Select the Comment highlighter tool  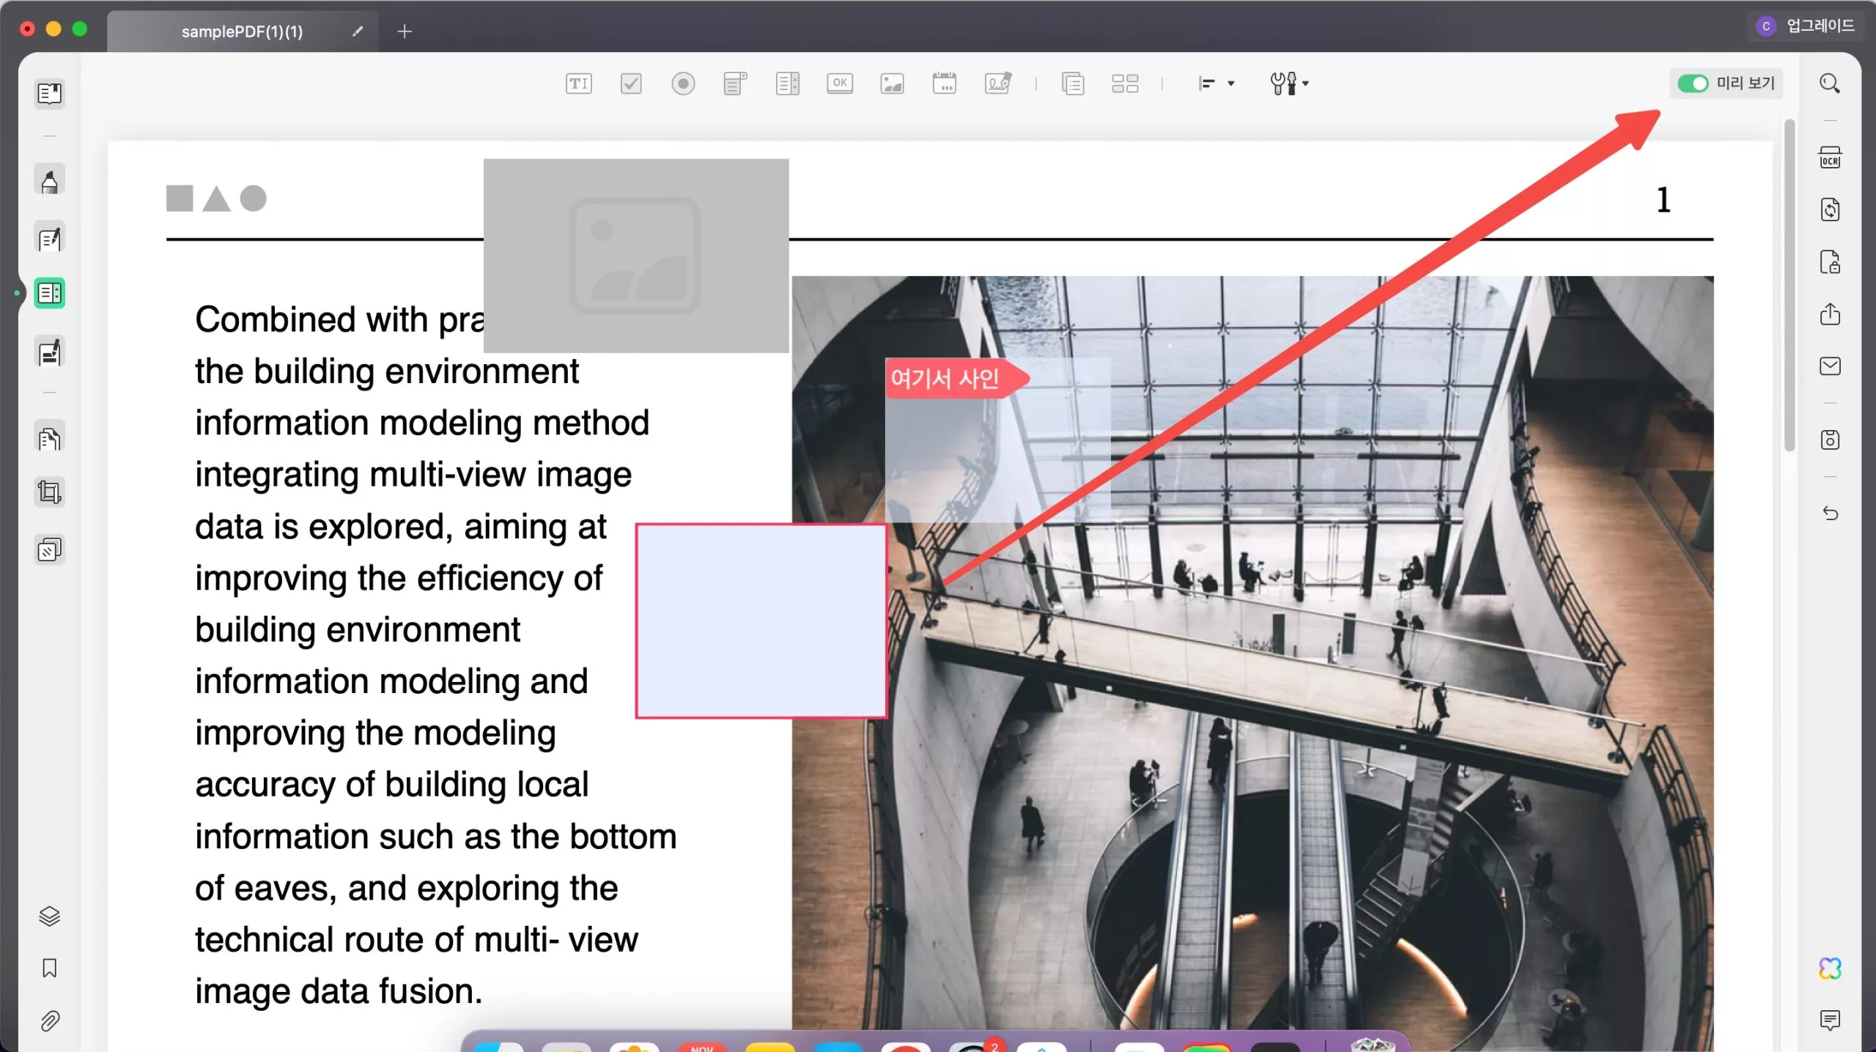[x=49, y=180]
